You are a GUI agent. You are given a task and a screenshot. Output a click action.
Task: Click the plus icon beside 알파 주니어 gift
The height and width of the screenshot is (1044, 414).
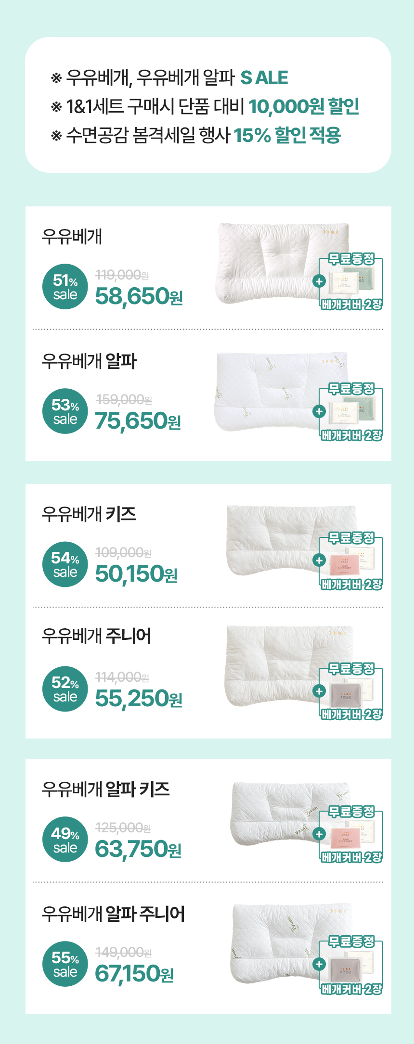pyautogui.click(x=319, y=964)
